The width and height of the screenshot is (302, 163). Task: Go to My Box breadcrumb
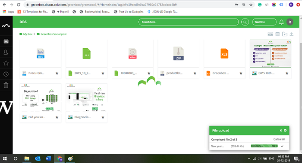[x=28, y=34]
